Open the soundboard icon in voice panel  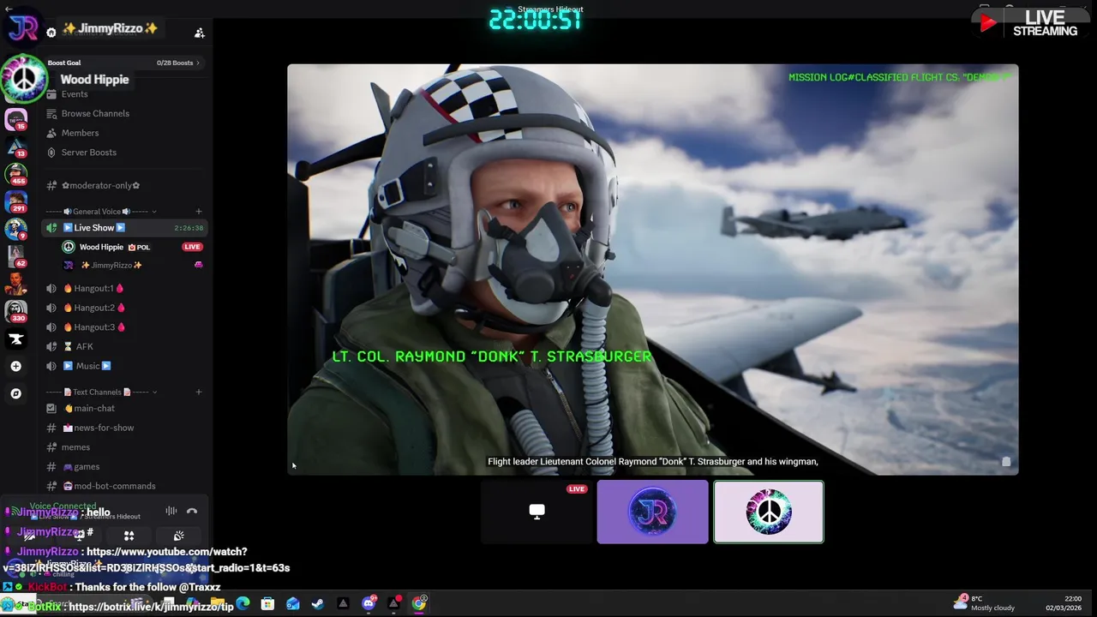[178, 536]
